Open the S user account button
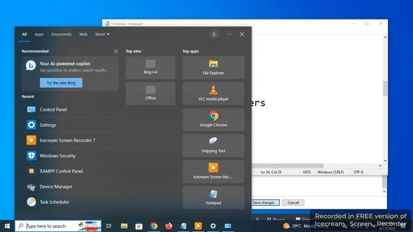Screen dimensions: 413x232 point(214,34)
